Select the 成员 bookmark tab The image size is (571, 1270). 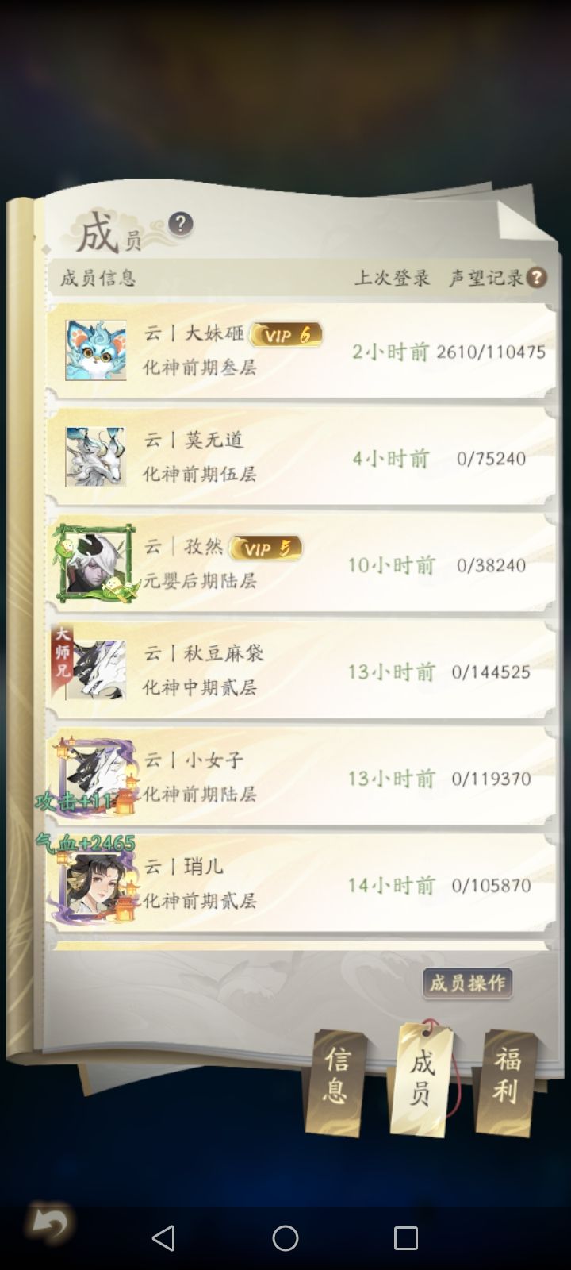[421, 1077]
